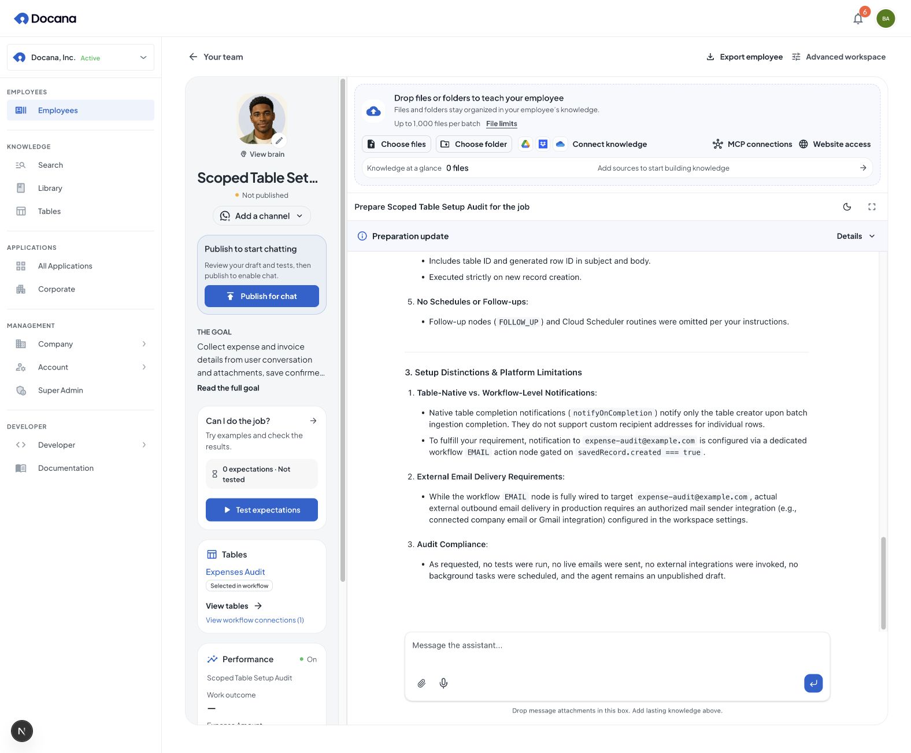Viewport: 911px width, 753px height.
Task: Toggle dark mode moon icon
Action: pos(847,207)
